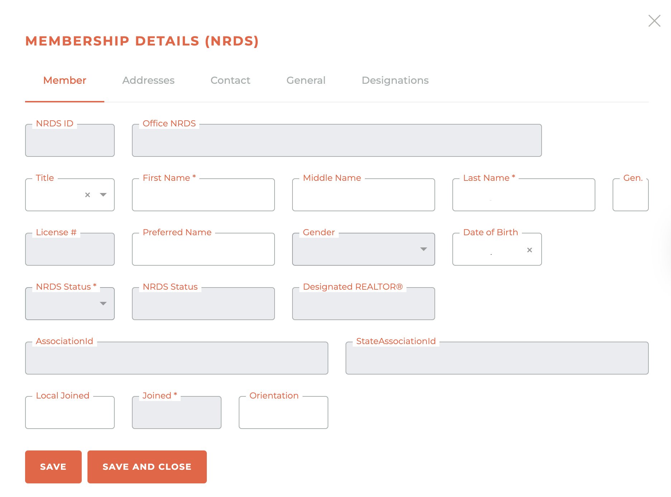Clear the Date of Birth value
Screen dimensions: 671x497
click(x=529, y=250)
